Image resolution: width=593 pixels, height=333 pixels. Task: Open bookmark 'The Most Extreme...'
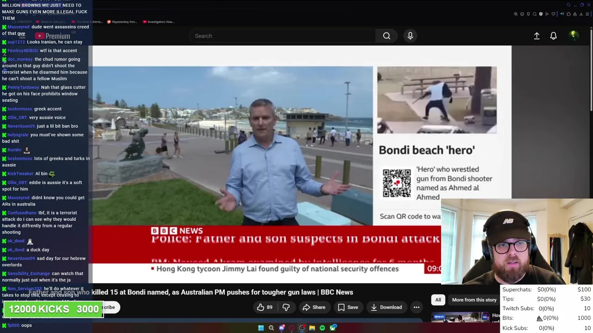click(x=87, y=22)
